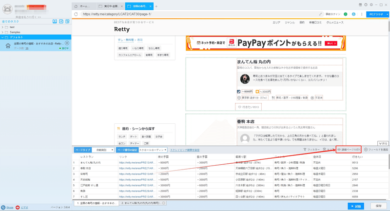Click the 保存 save button
This screenshot has width=390, height=211.
pos(379,206)
